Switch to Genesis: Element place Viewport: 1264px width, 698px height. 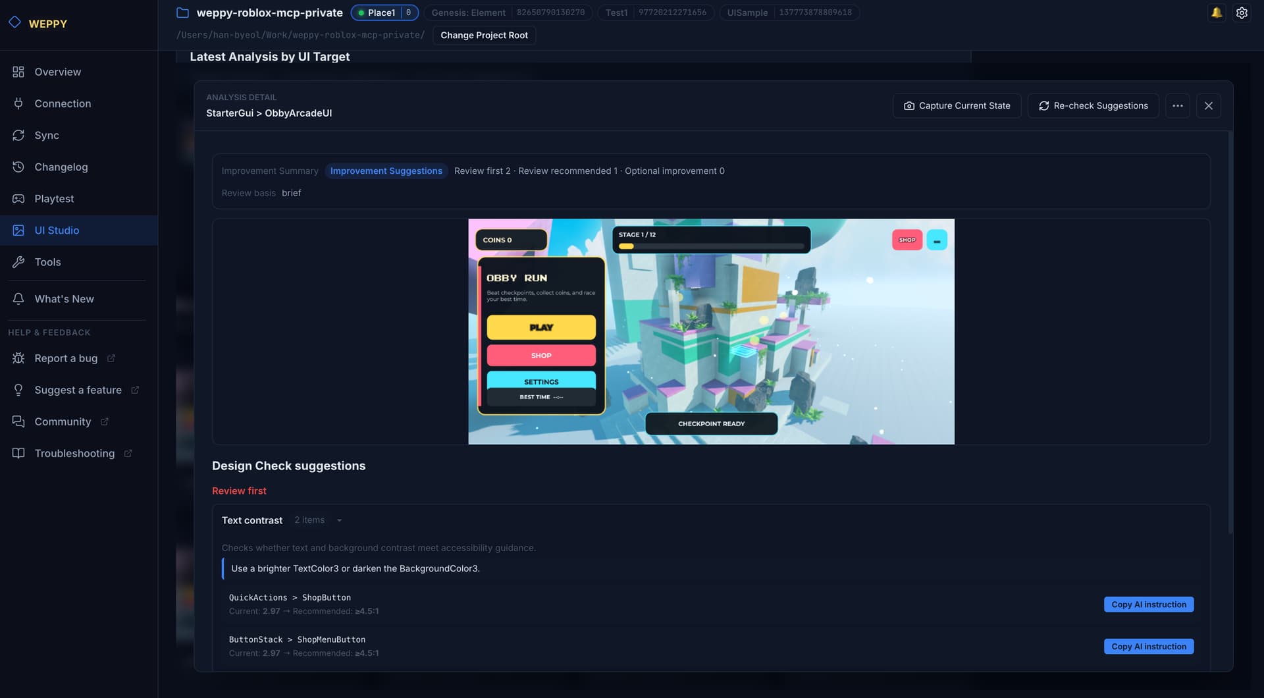point(508,13)
